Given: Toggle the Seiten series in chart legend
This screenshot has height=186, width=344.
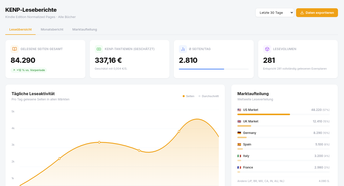Looking at the screenshot, I should point(188,96).
